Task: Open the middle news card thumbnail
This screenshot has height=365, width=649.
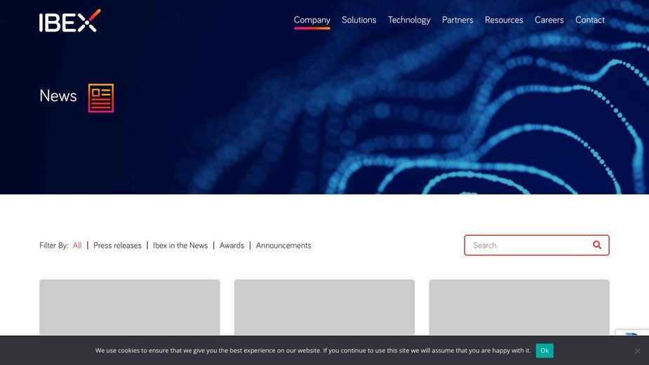Action: (x=324, y=307)
